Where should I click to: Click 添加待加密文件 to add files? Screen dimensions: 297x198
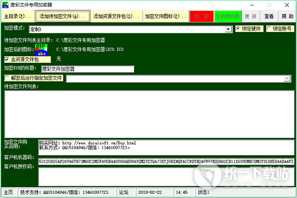[62, 16]
